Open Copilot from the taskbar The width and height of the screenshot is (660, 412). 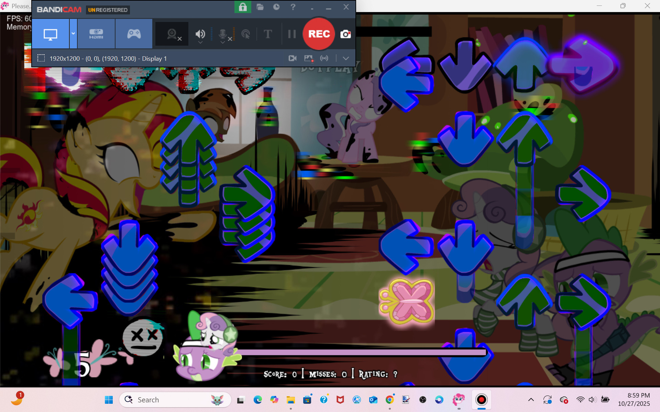[274, 400]
